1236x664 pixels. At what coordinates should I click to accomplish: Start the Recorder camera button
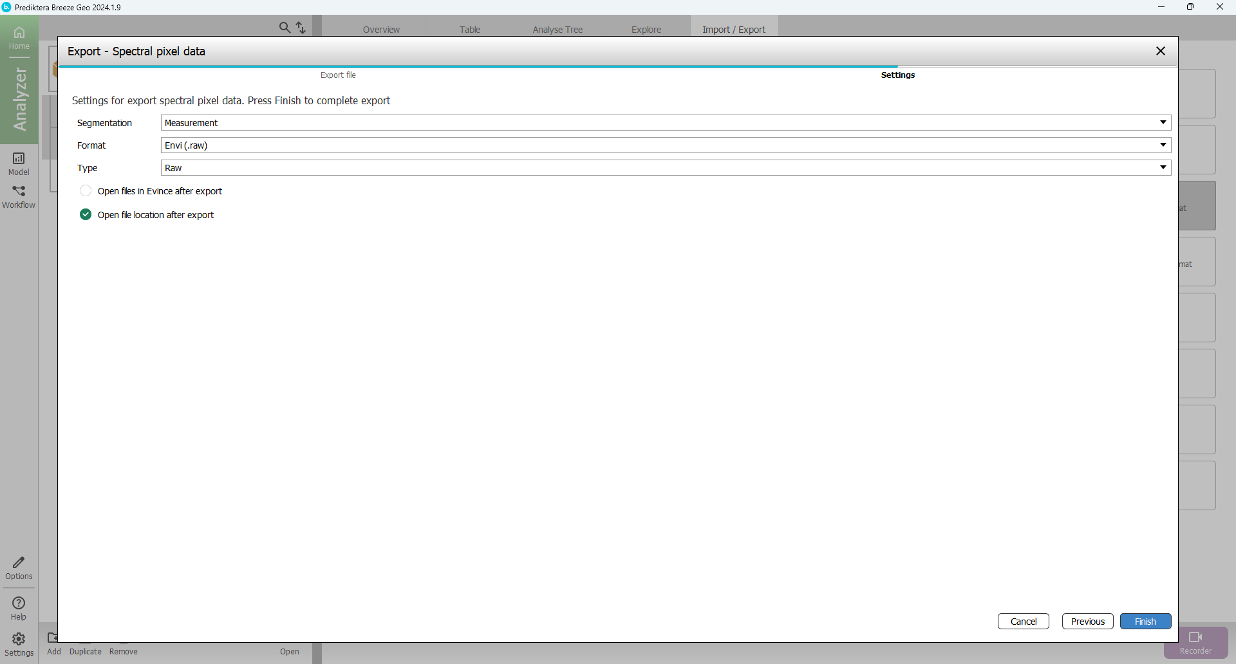(1195, 642)
